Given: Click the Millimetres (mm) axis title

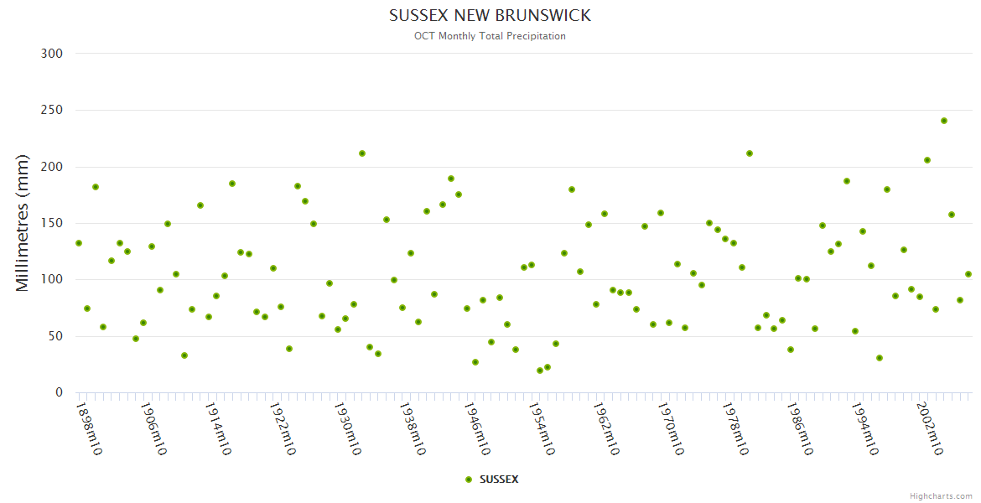Looking at the screenshot, I should pos(23,223).
